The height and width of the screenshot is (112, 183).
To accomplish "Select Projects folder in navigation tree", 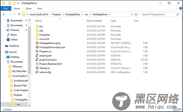I will [x=18, y=95].
